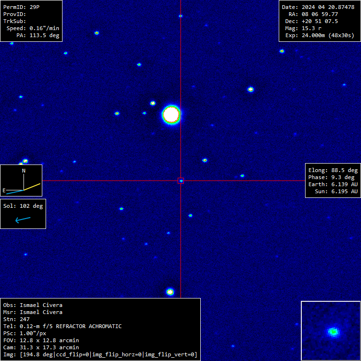This screenshot has height=361, width=361.
Task: Click the yellow motion vector line in compass
Action: pyautogui.click(x=32, y=187)
